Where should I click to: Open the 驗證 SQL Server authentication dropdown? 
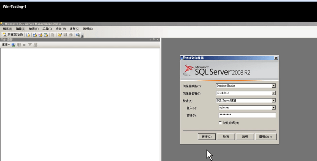(x=274, y=100)
